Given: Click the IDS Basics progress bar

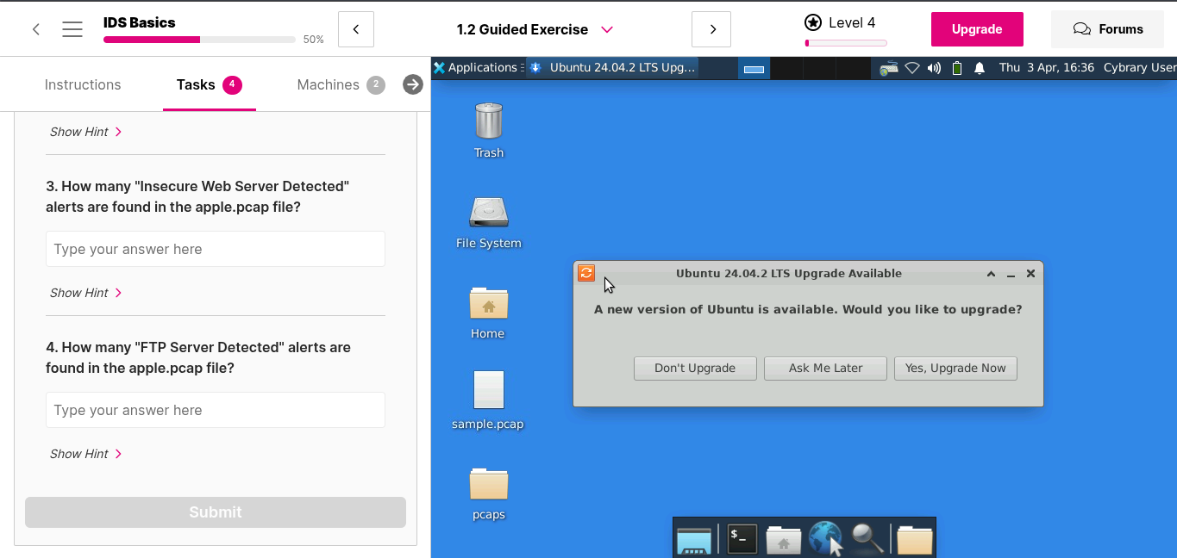Looking at the screenshot, I should point(199,40).
